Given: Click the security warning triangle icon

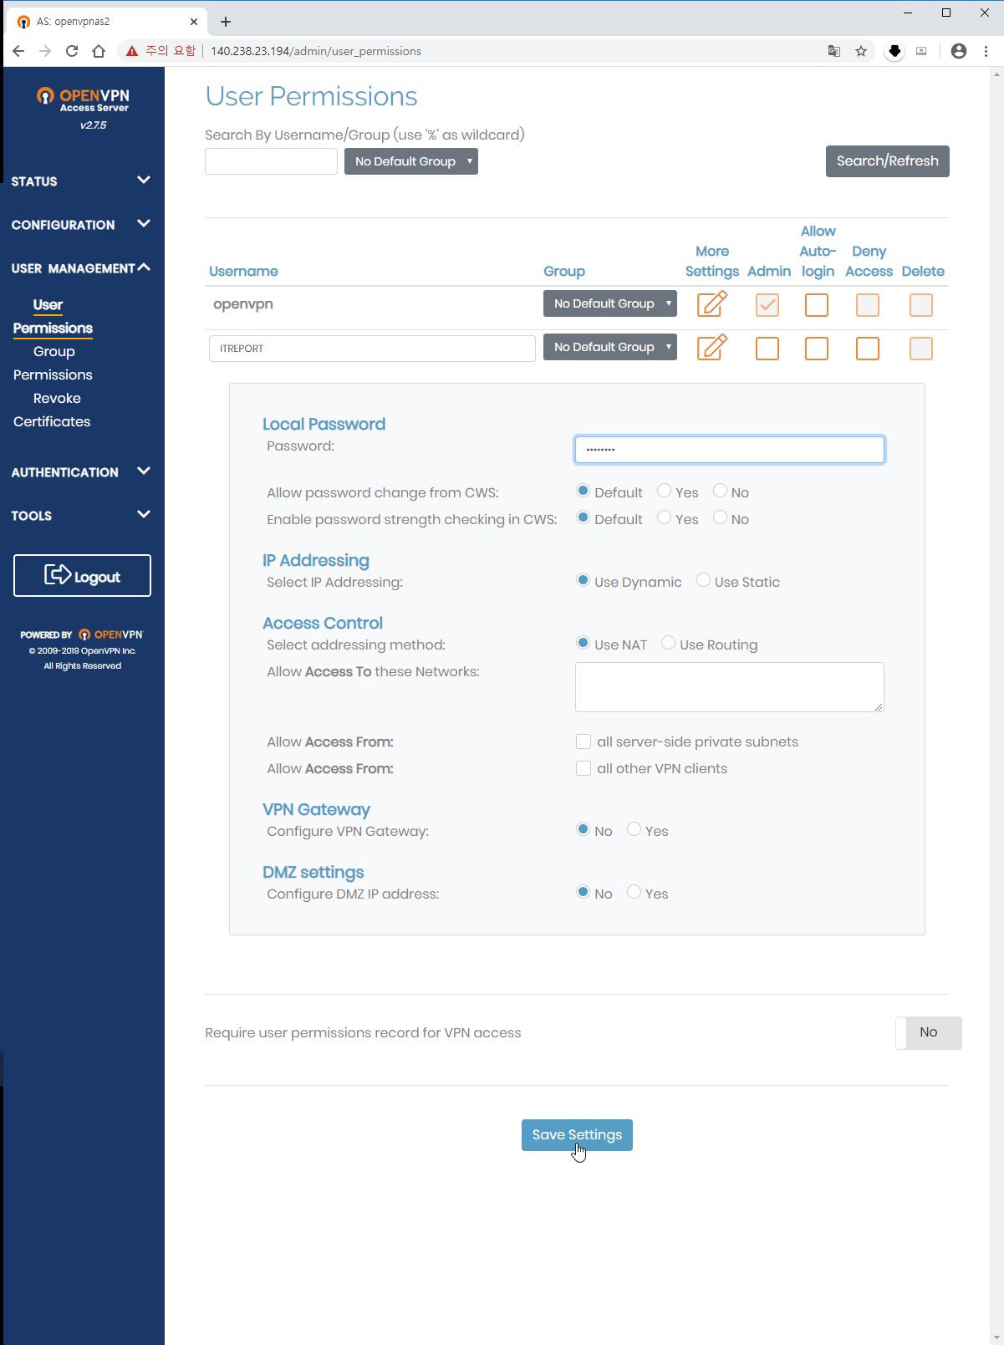Looking at the screenshot, I should pyautogui.click(x=132, y=51).
